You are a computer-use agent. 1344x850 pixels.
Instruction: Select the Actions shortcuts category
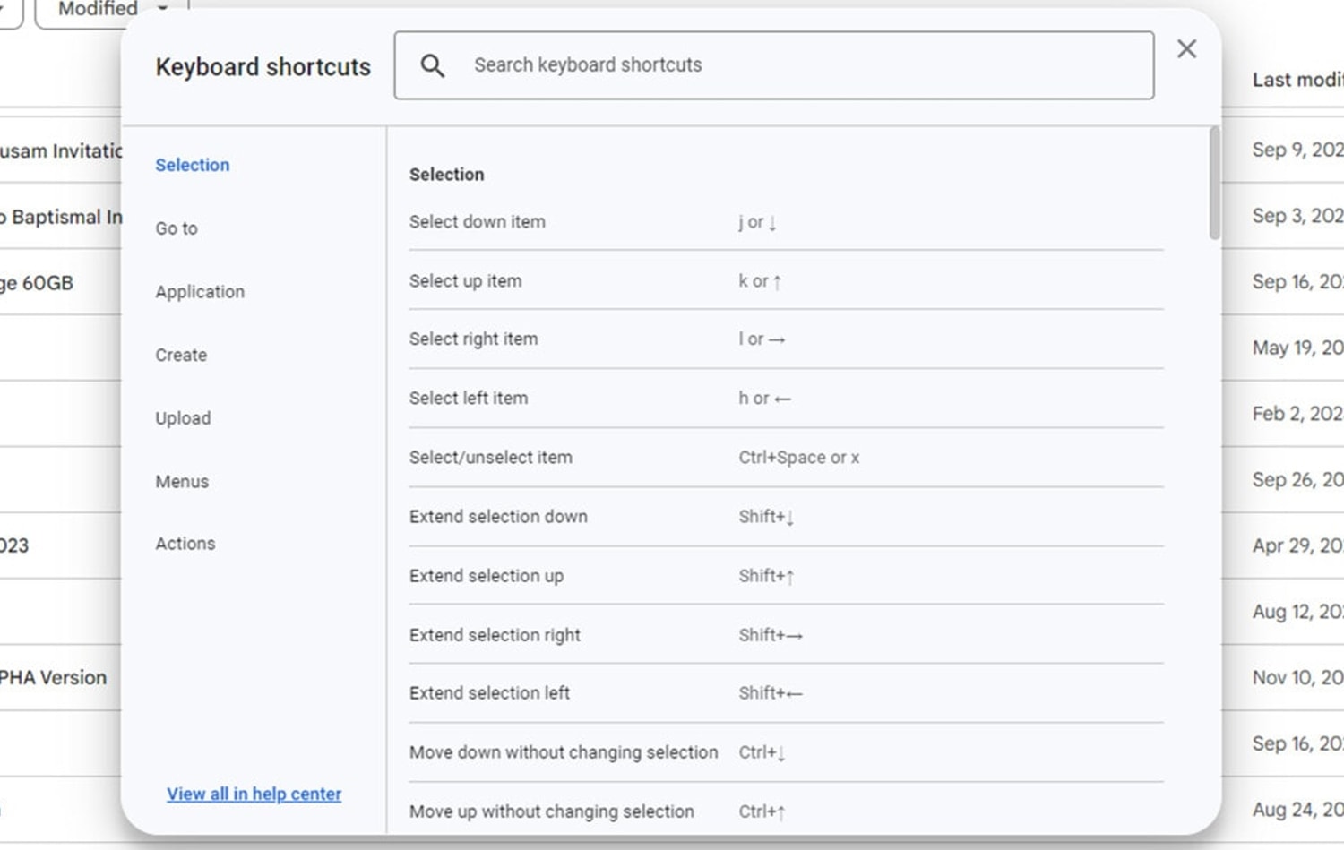pos(185,544)
